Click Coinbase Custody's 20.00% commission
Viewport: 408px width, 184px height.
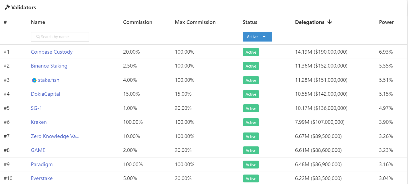point(132,52)
